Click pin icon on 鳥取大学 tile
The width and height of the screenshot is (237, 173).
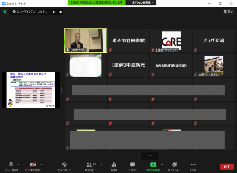click(x=68, y=50)
